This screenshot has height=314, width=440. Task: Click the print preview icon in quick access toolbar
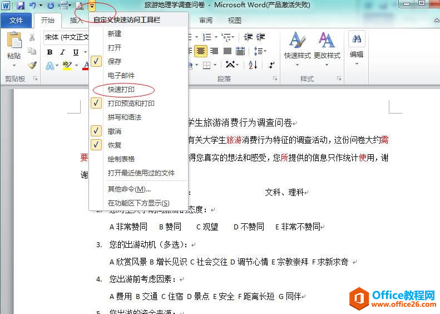(80, 6)
